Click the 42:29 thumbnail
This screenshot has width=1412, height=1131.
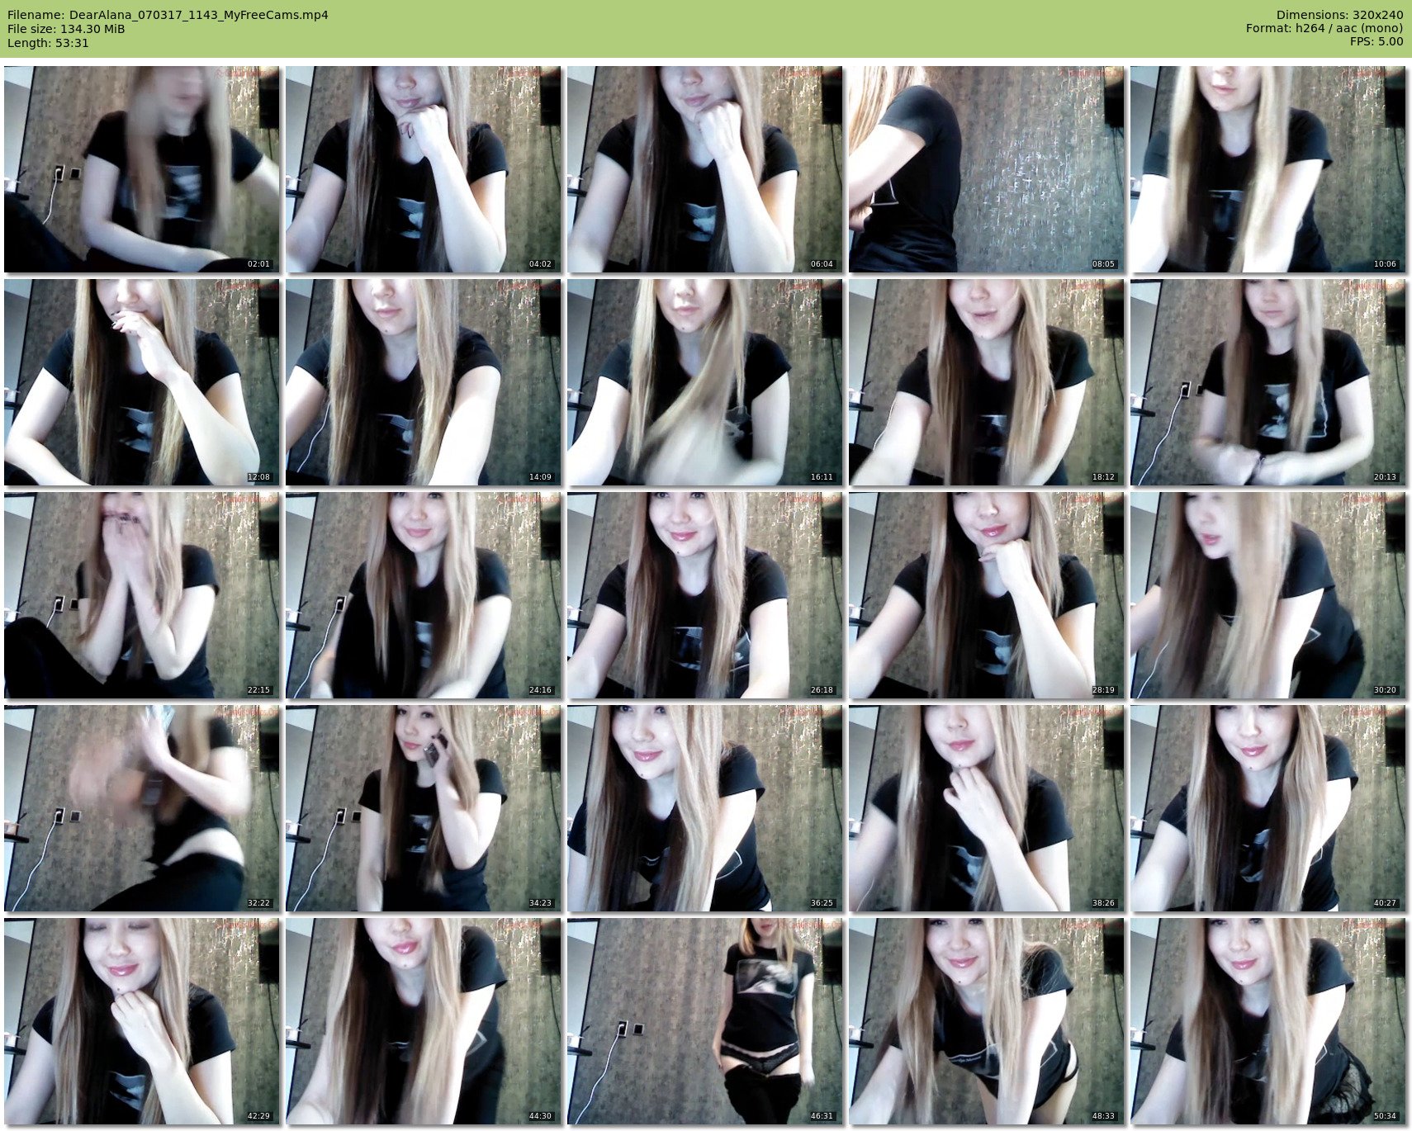click(142, 1021)
